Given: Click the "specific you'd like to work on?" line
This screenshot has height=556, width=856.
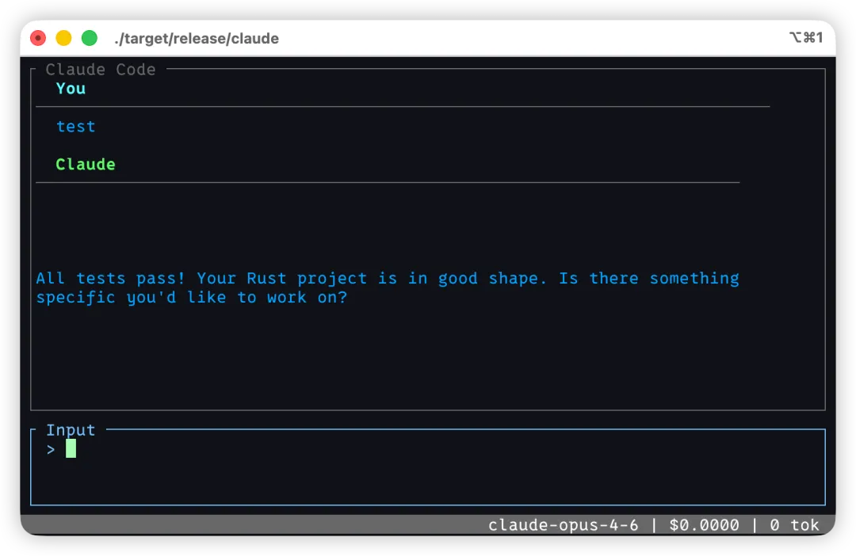Looking at the screenshot, I should (x=192, y=297).
